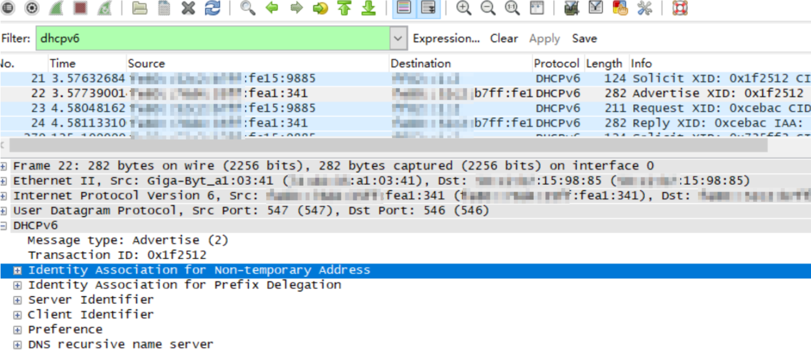Viewport: 811px width, 351px height.
Task: Go forward in packet history
Action: pos(296,8)
